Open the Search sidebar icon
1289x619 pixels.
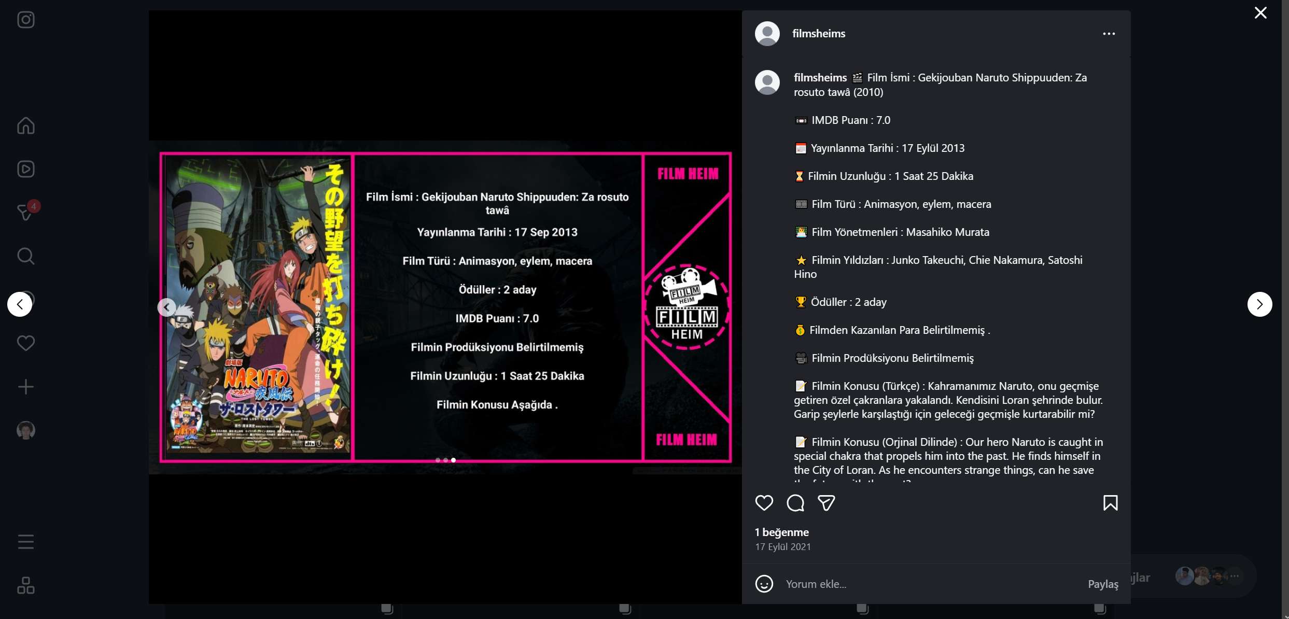tap(25, 256)
